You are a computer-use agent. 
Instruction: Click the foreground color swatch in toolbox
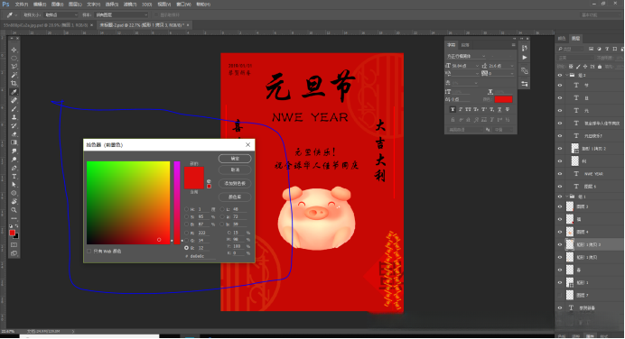click(x=13, y=233)
